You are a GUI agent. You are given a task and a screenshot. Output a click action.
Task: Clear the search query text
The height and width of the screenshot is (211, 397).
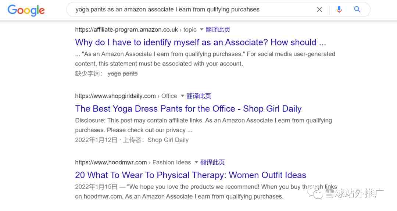(x=319, y=10)
